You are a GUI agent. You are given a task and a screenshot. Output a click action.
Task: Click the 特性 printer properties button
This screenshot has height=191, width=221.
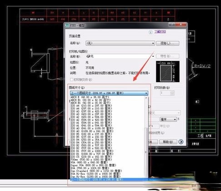(168, 56)
